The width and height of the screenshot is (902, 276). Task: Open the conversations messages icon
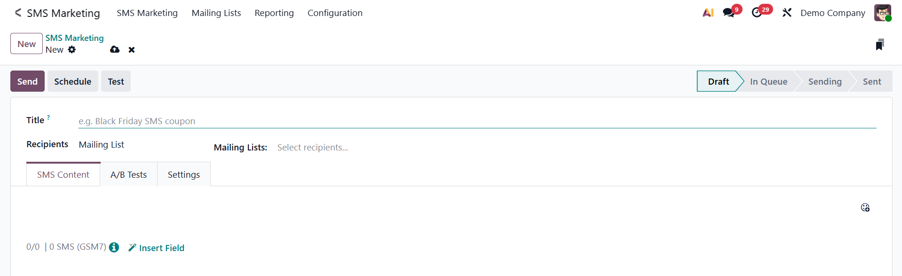(728, 13)
